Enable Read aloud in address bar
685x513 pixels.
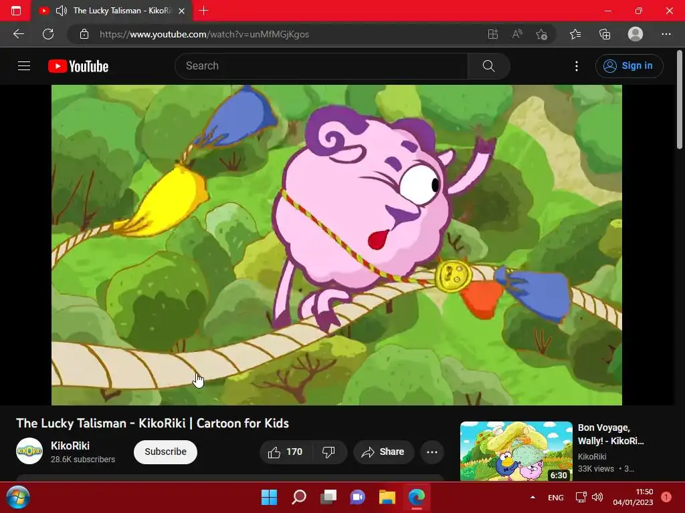point(517,34)
